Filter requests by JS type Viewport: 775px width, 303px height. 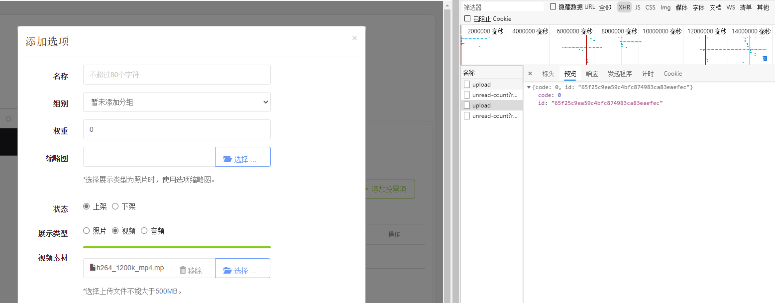(x=638, y=7)
